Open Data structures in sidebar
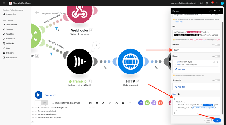The height and width of the screenshot is (125, 226). pyautogui.click(x=11, y=58)
